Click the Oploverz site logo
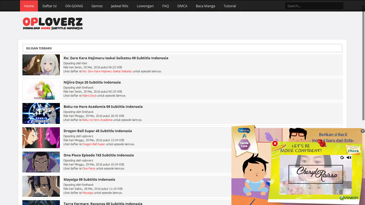This screenshot has height=205, width=365. point(53,23)
